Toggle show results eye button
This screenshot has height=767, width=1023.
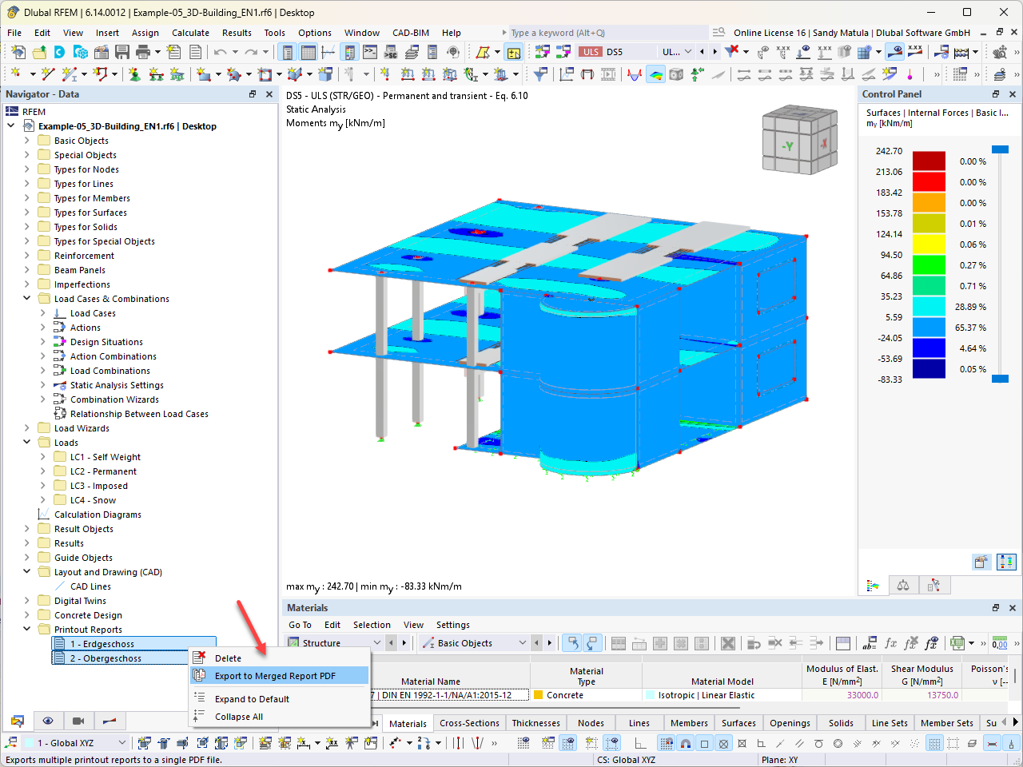coord(895,52)
